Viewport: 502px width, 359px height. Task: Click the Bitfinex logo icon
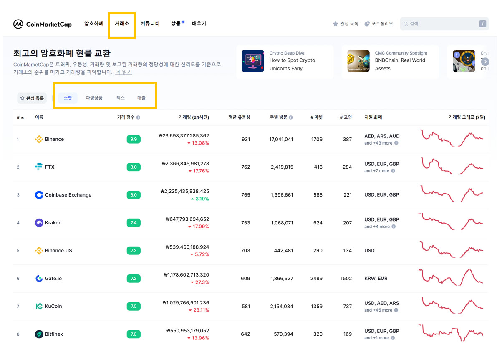click(x=39, y=334)
